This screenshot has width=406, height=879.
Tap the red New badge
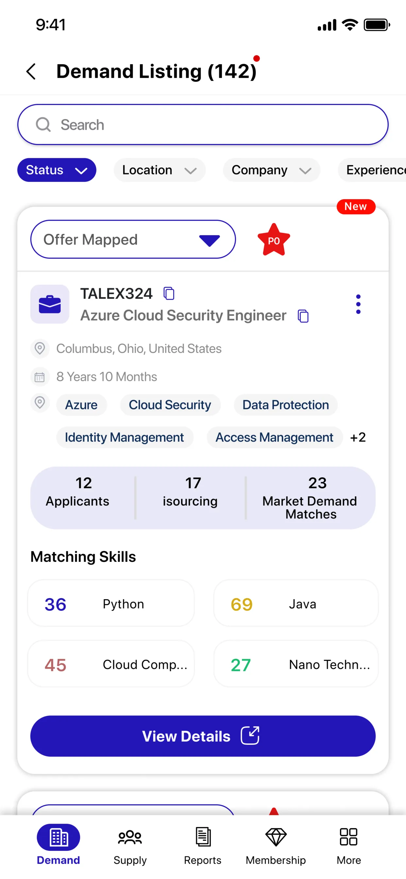pos(356,206)
